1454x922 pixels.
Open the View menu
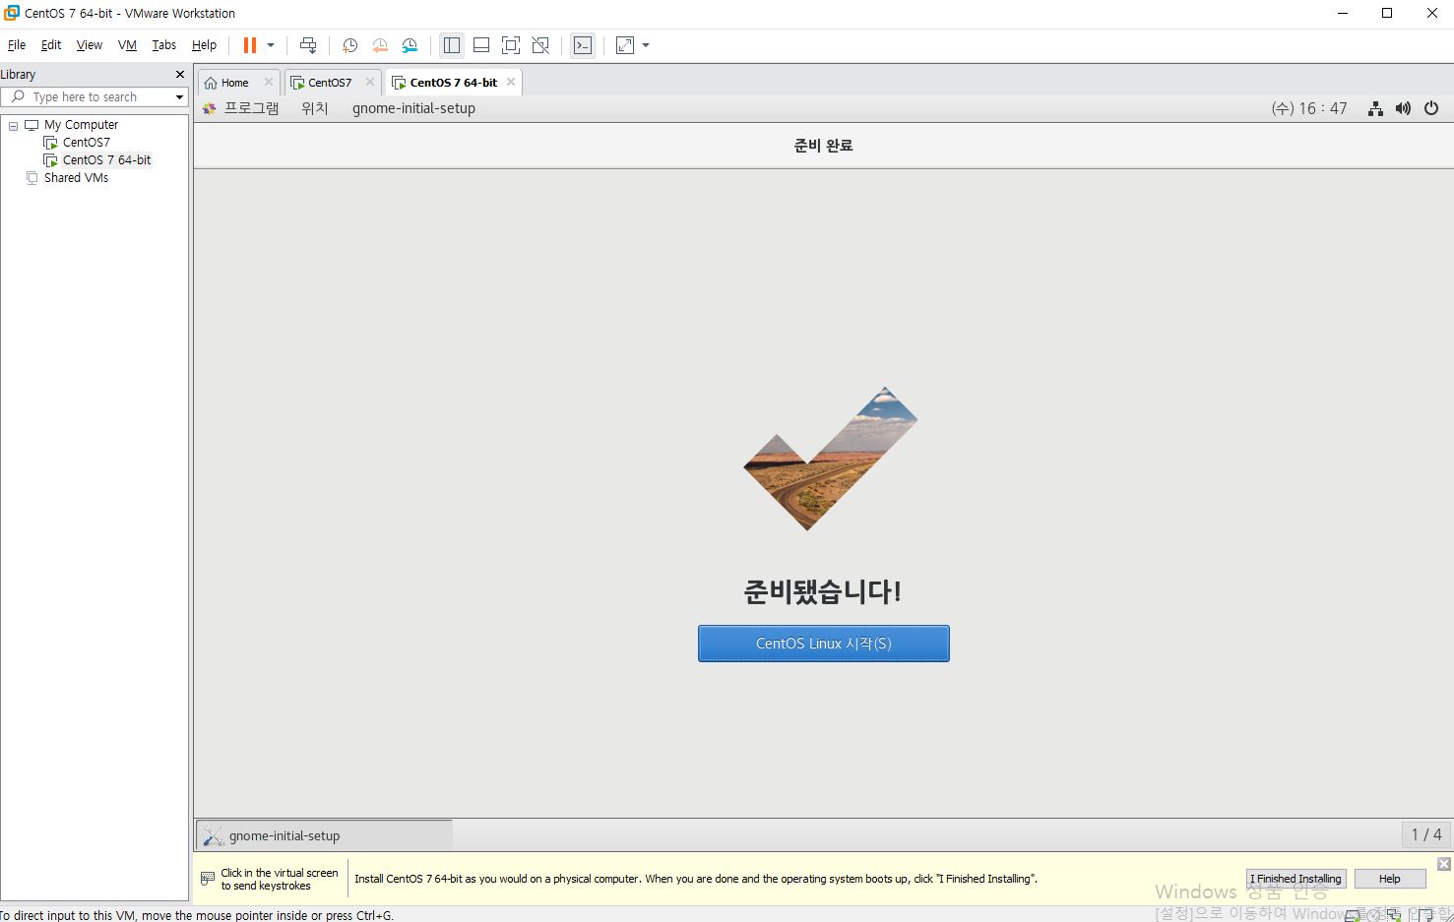pyautogui.click(x=90, y=45)
